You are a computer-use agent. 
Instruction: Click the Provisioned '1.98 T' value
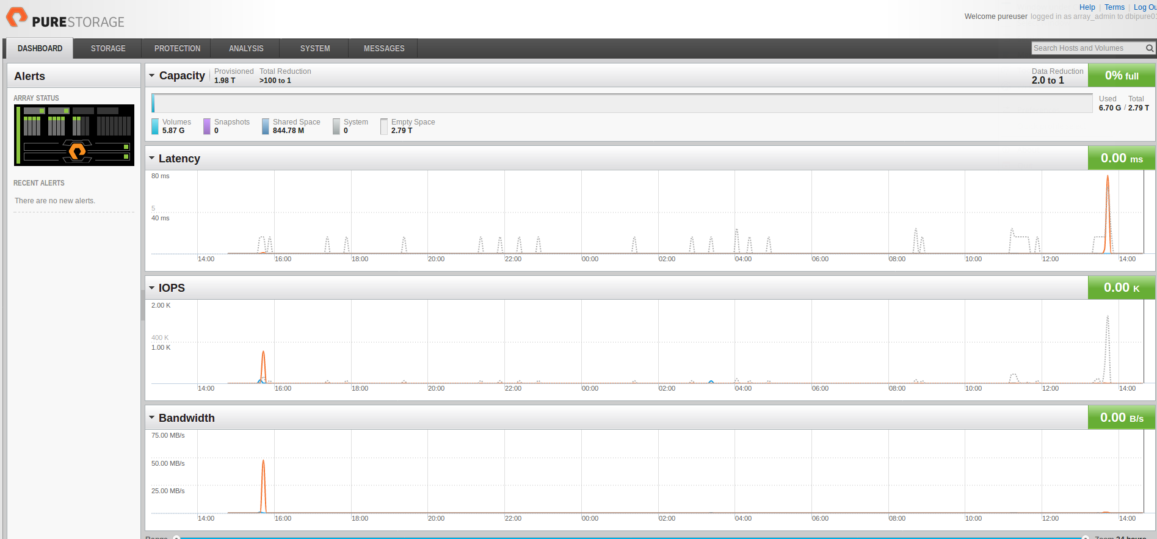[x=225, y=81]
